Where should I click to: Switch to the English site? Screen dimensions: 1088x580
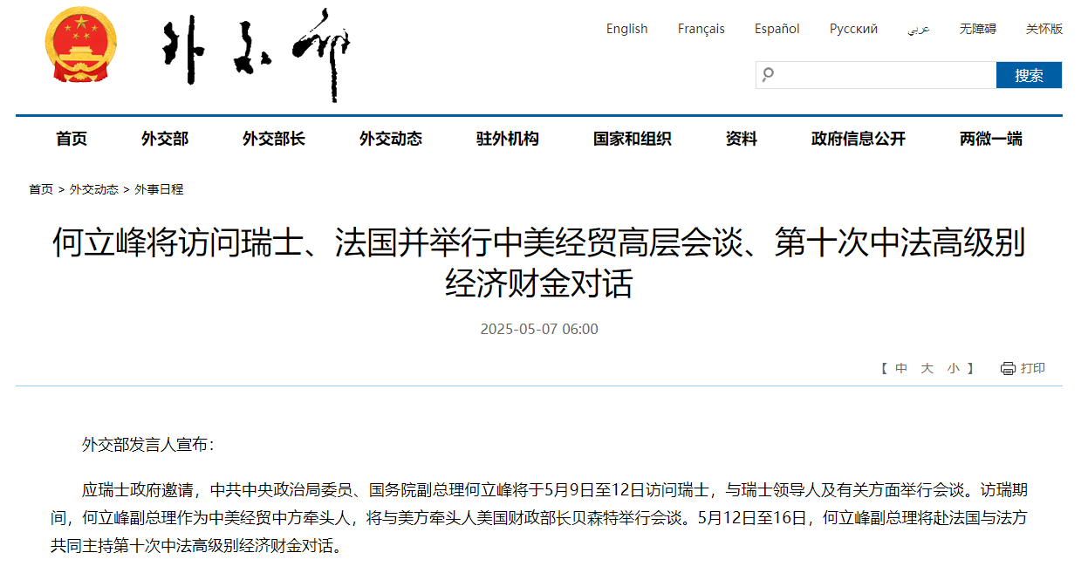click(x=626, y=29)
